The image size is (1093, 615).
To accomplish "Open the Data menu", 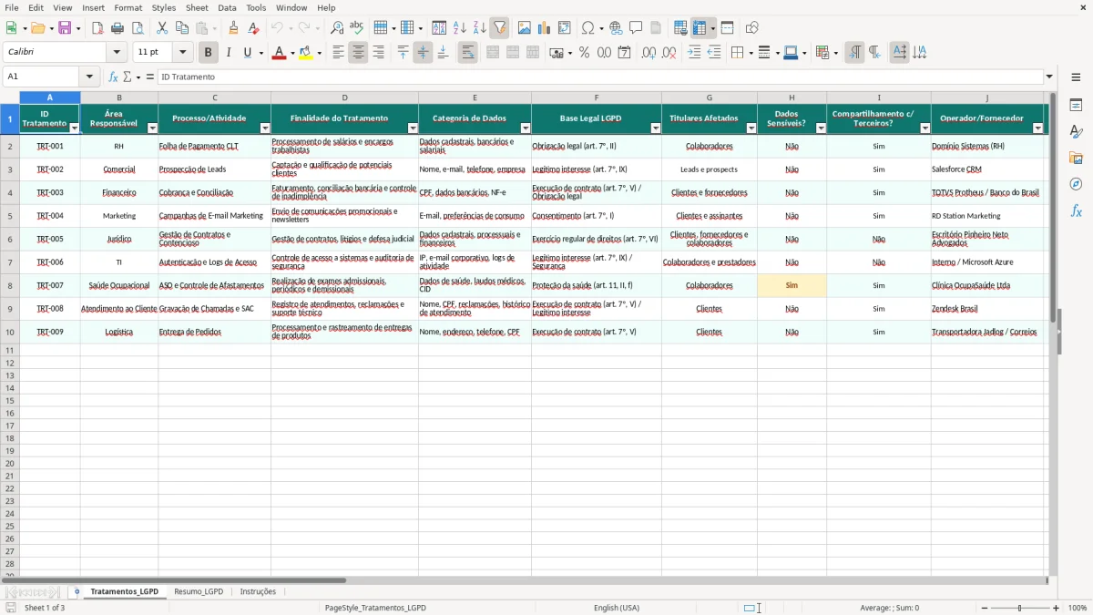I will (227, 7).
